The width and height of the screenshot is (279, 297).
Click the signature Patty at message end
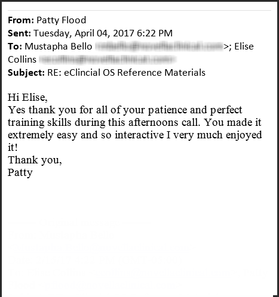click(x=20, y=173)
